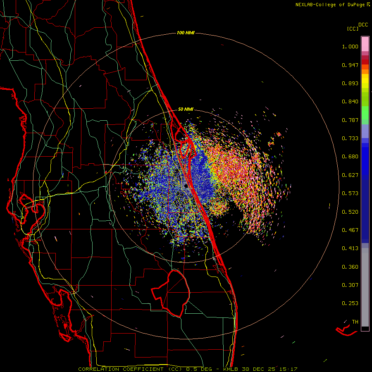The width and height of the screenshot is (372, 372).
Task: Click the 0.467 legend value
Action: 350,230
